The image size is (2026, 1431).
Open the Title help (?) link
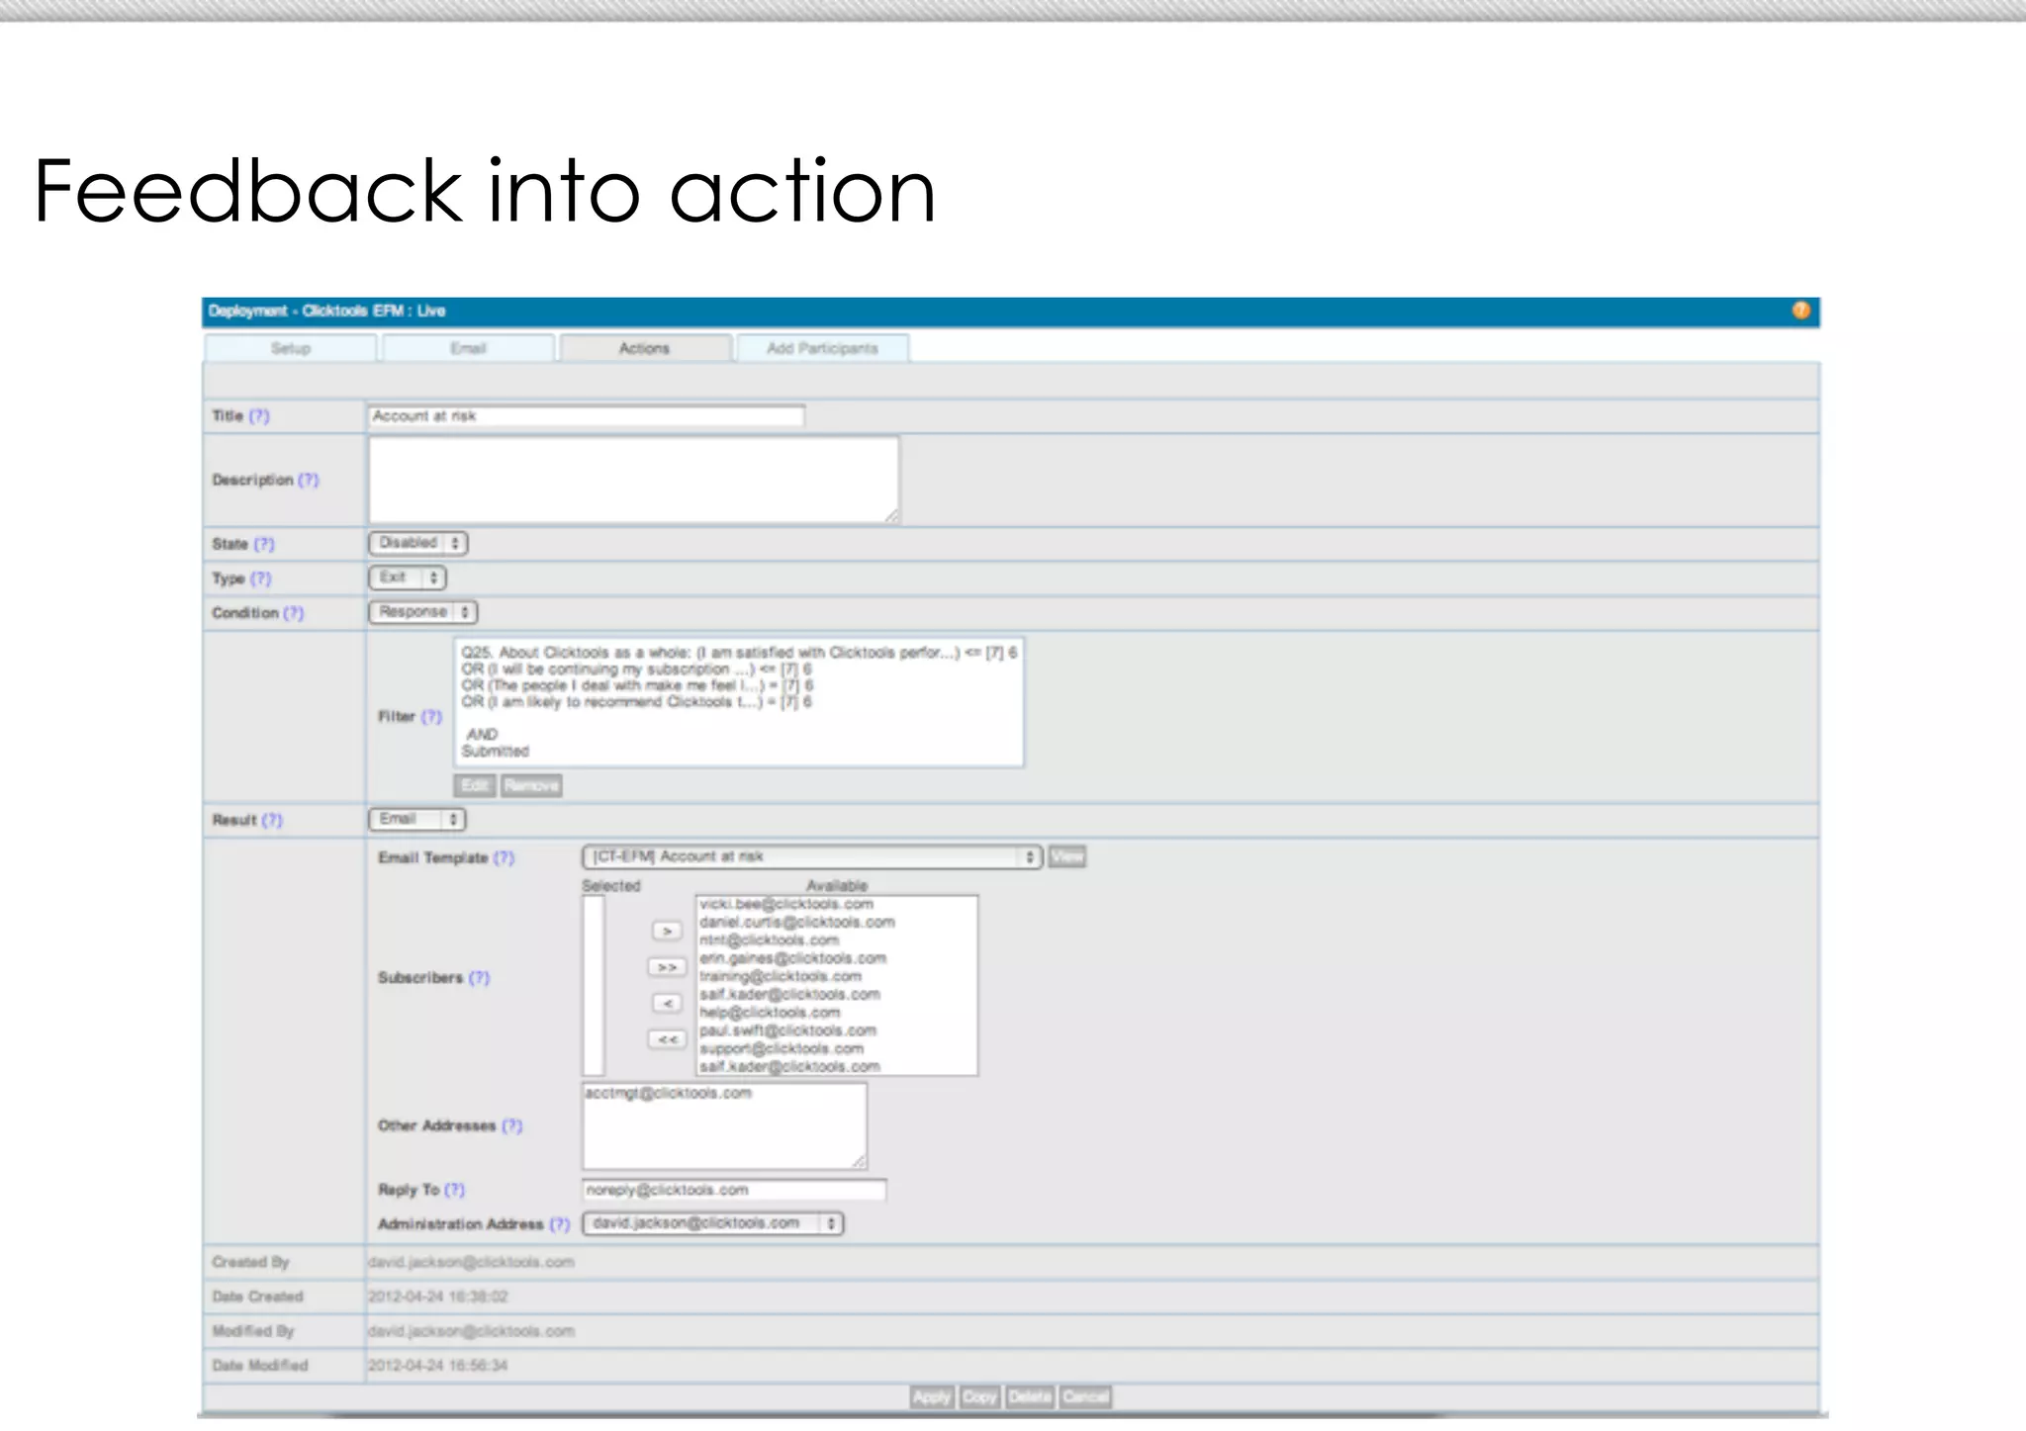(259, 416)
